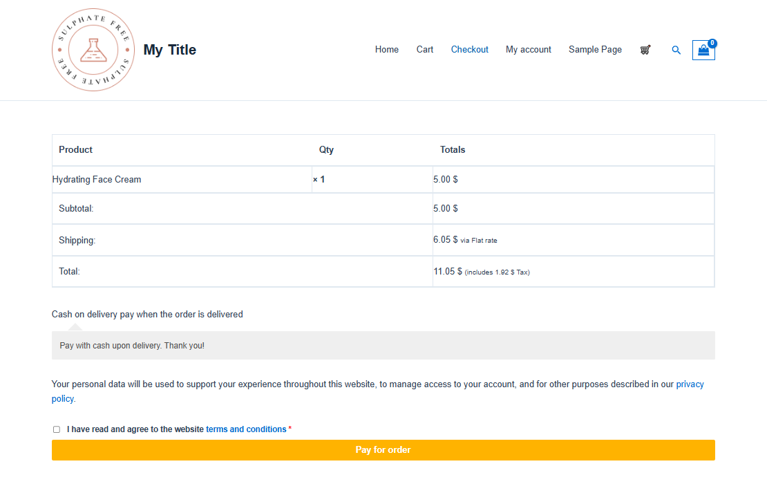Image resolution: width=767 pixels, height=484 pixels.
Task: Click the 'includes 1.92 $ Tax' note
Action: (498, 272)
